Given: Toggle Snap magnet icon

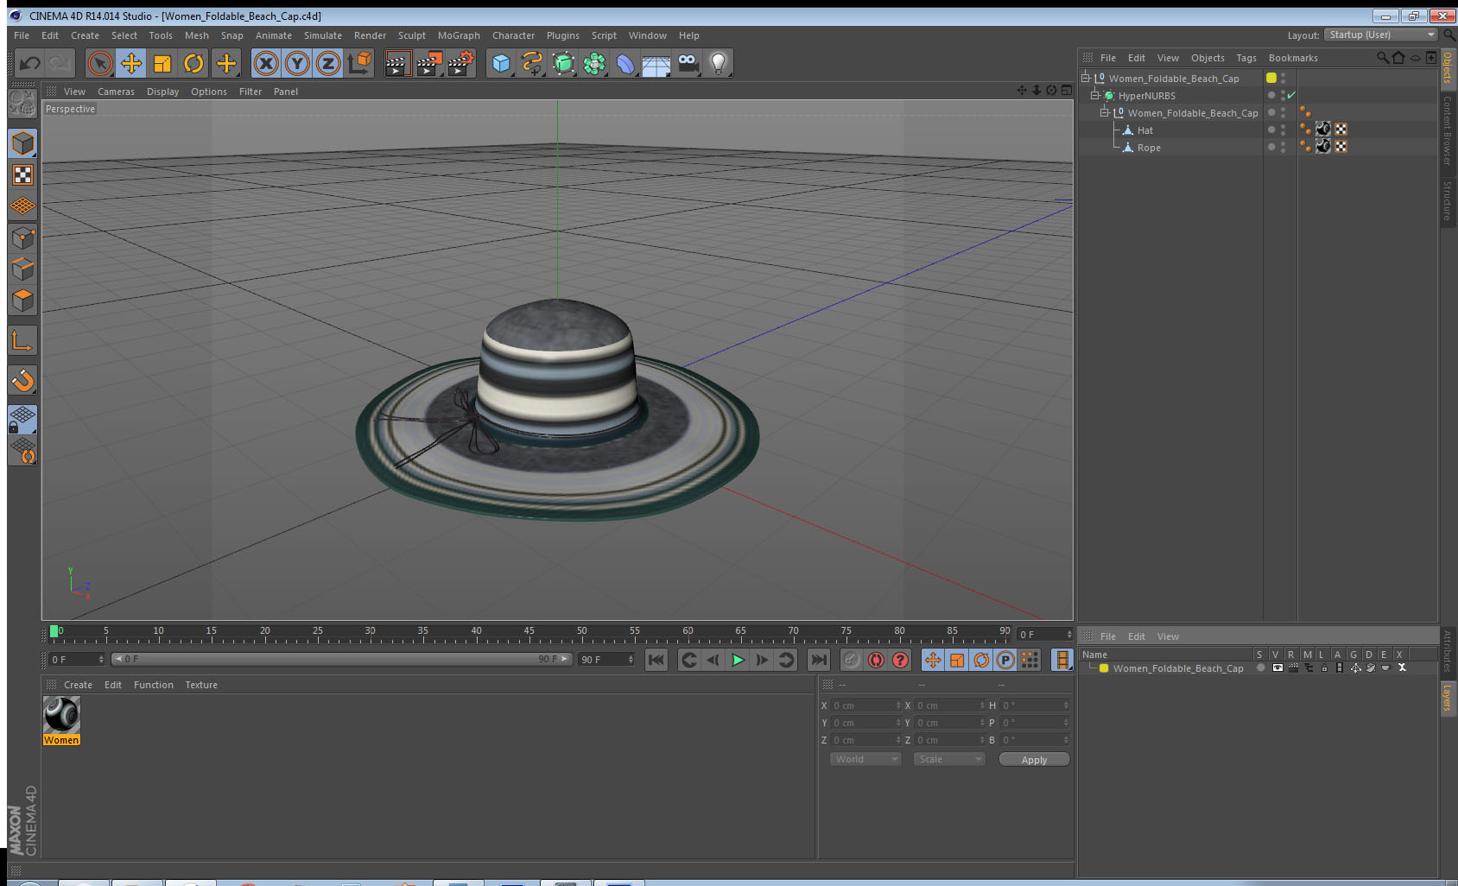Looking at the screenshot, I should 22,380.
